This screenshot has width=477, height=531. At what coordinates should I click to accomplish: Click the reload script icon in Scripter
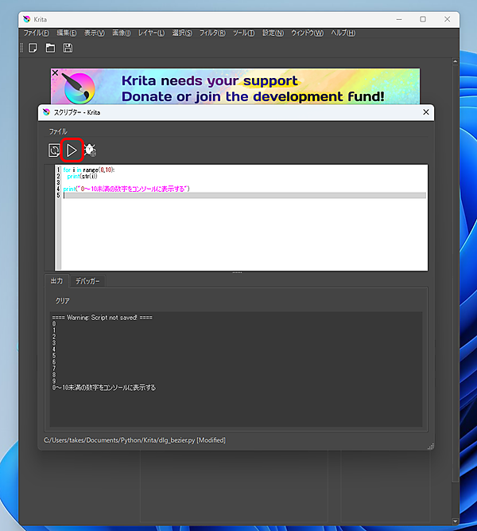(54, 150)
